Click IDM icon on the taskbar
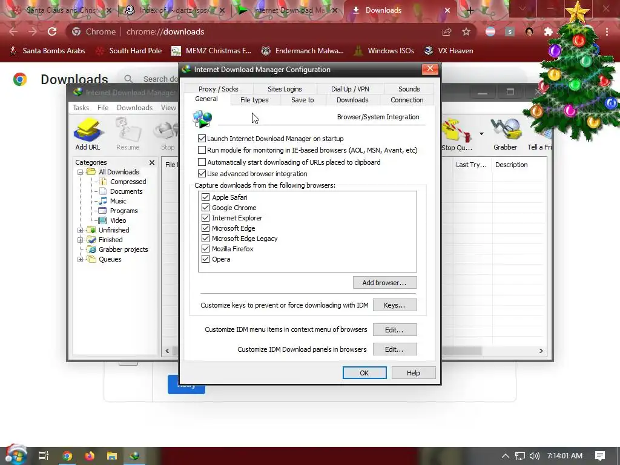The width and height of the screenshot is (620, 465). pyautogui.click(x=134, y=456)
